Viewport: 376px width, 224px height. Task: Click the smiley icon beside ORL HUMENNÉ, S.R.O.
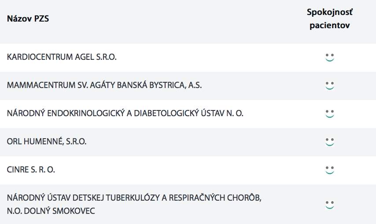329,142
